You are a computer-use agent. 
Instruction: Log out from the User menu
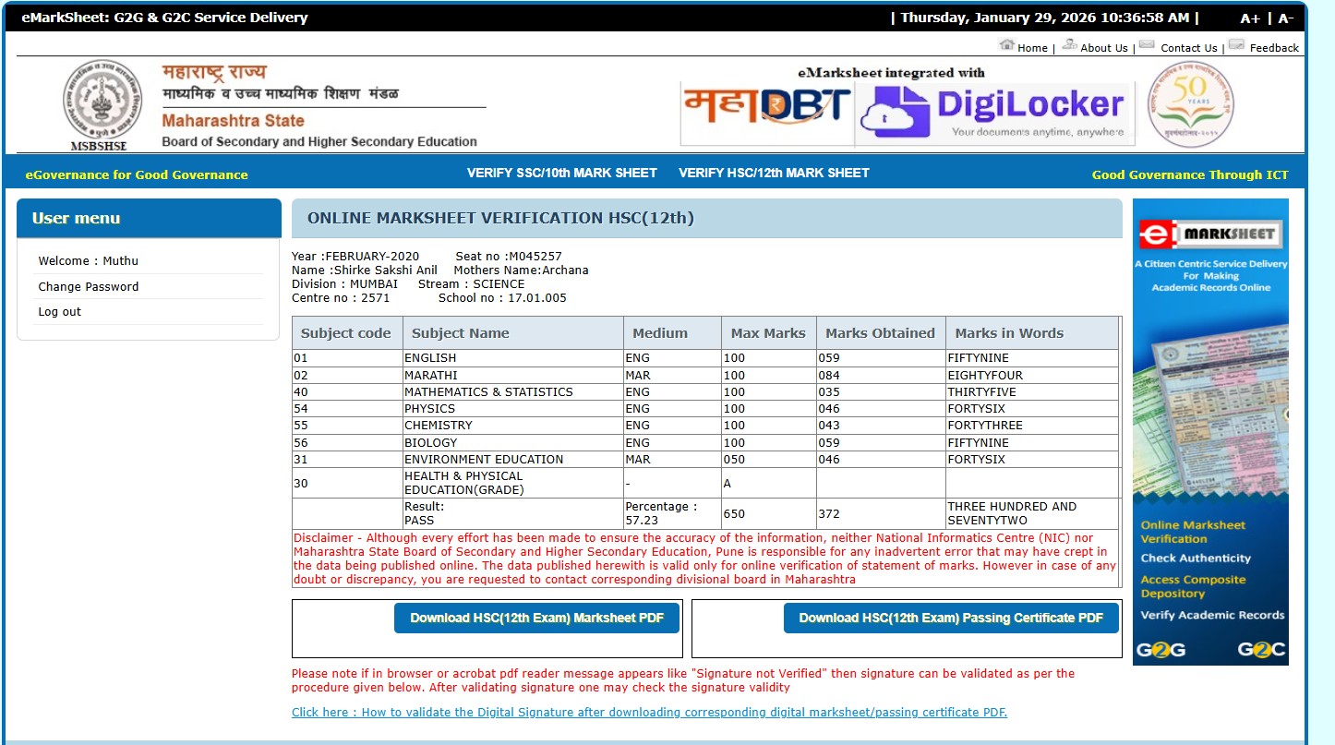pyautogui.click(x=60, y=312)
